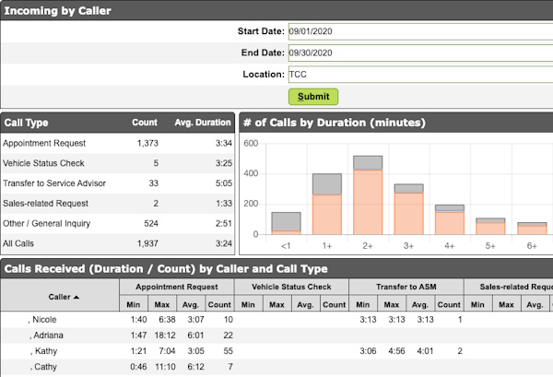Open caller Nicole's row
Image resolution: width=553 pixels, height=377 pixels.
44,319
